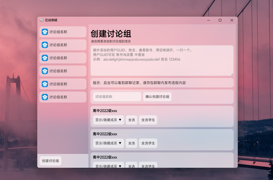
Task: Click the 讨论组名称 input field
Action: pos(117,96)
